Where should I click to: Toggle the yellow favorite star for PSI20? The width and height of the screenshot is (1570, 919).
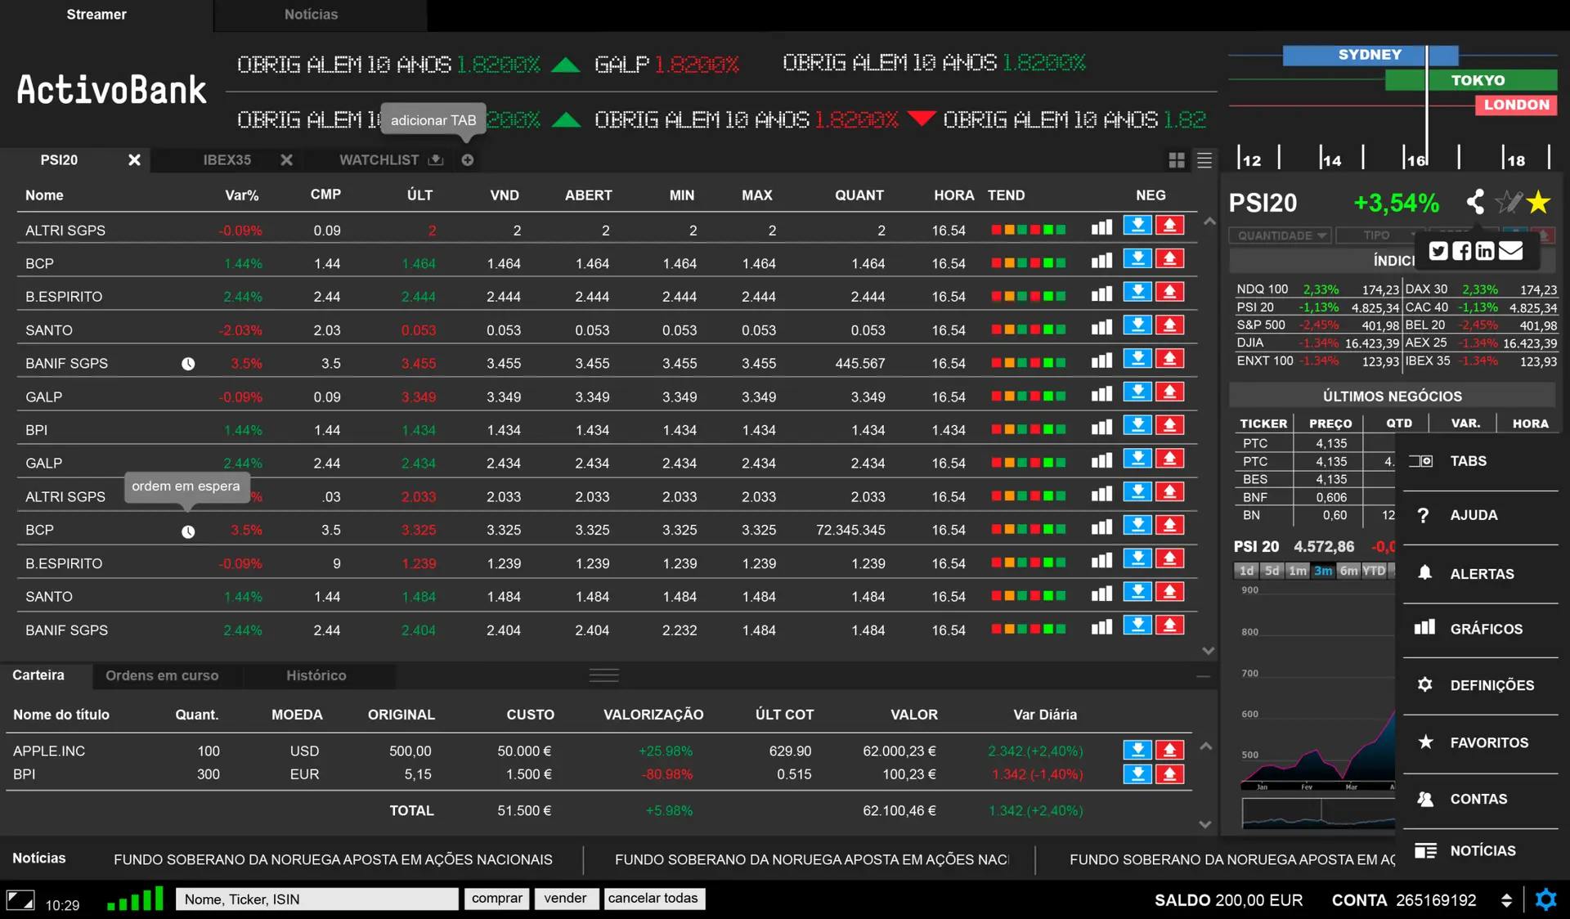(x=1538, y=202)
